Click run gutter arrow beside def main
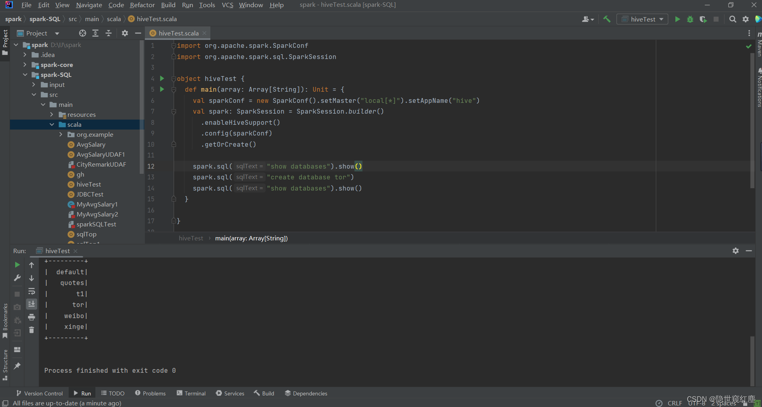This screenshot has height=407, width=762. click(162, 89)
